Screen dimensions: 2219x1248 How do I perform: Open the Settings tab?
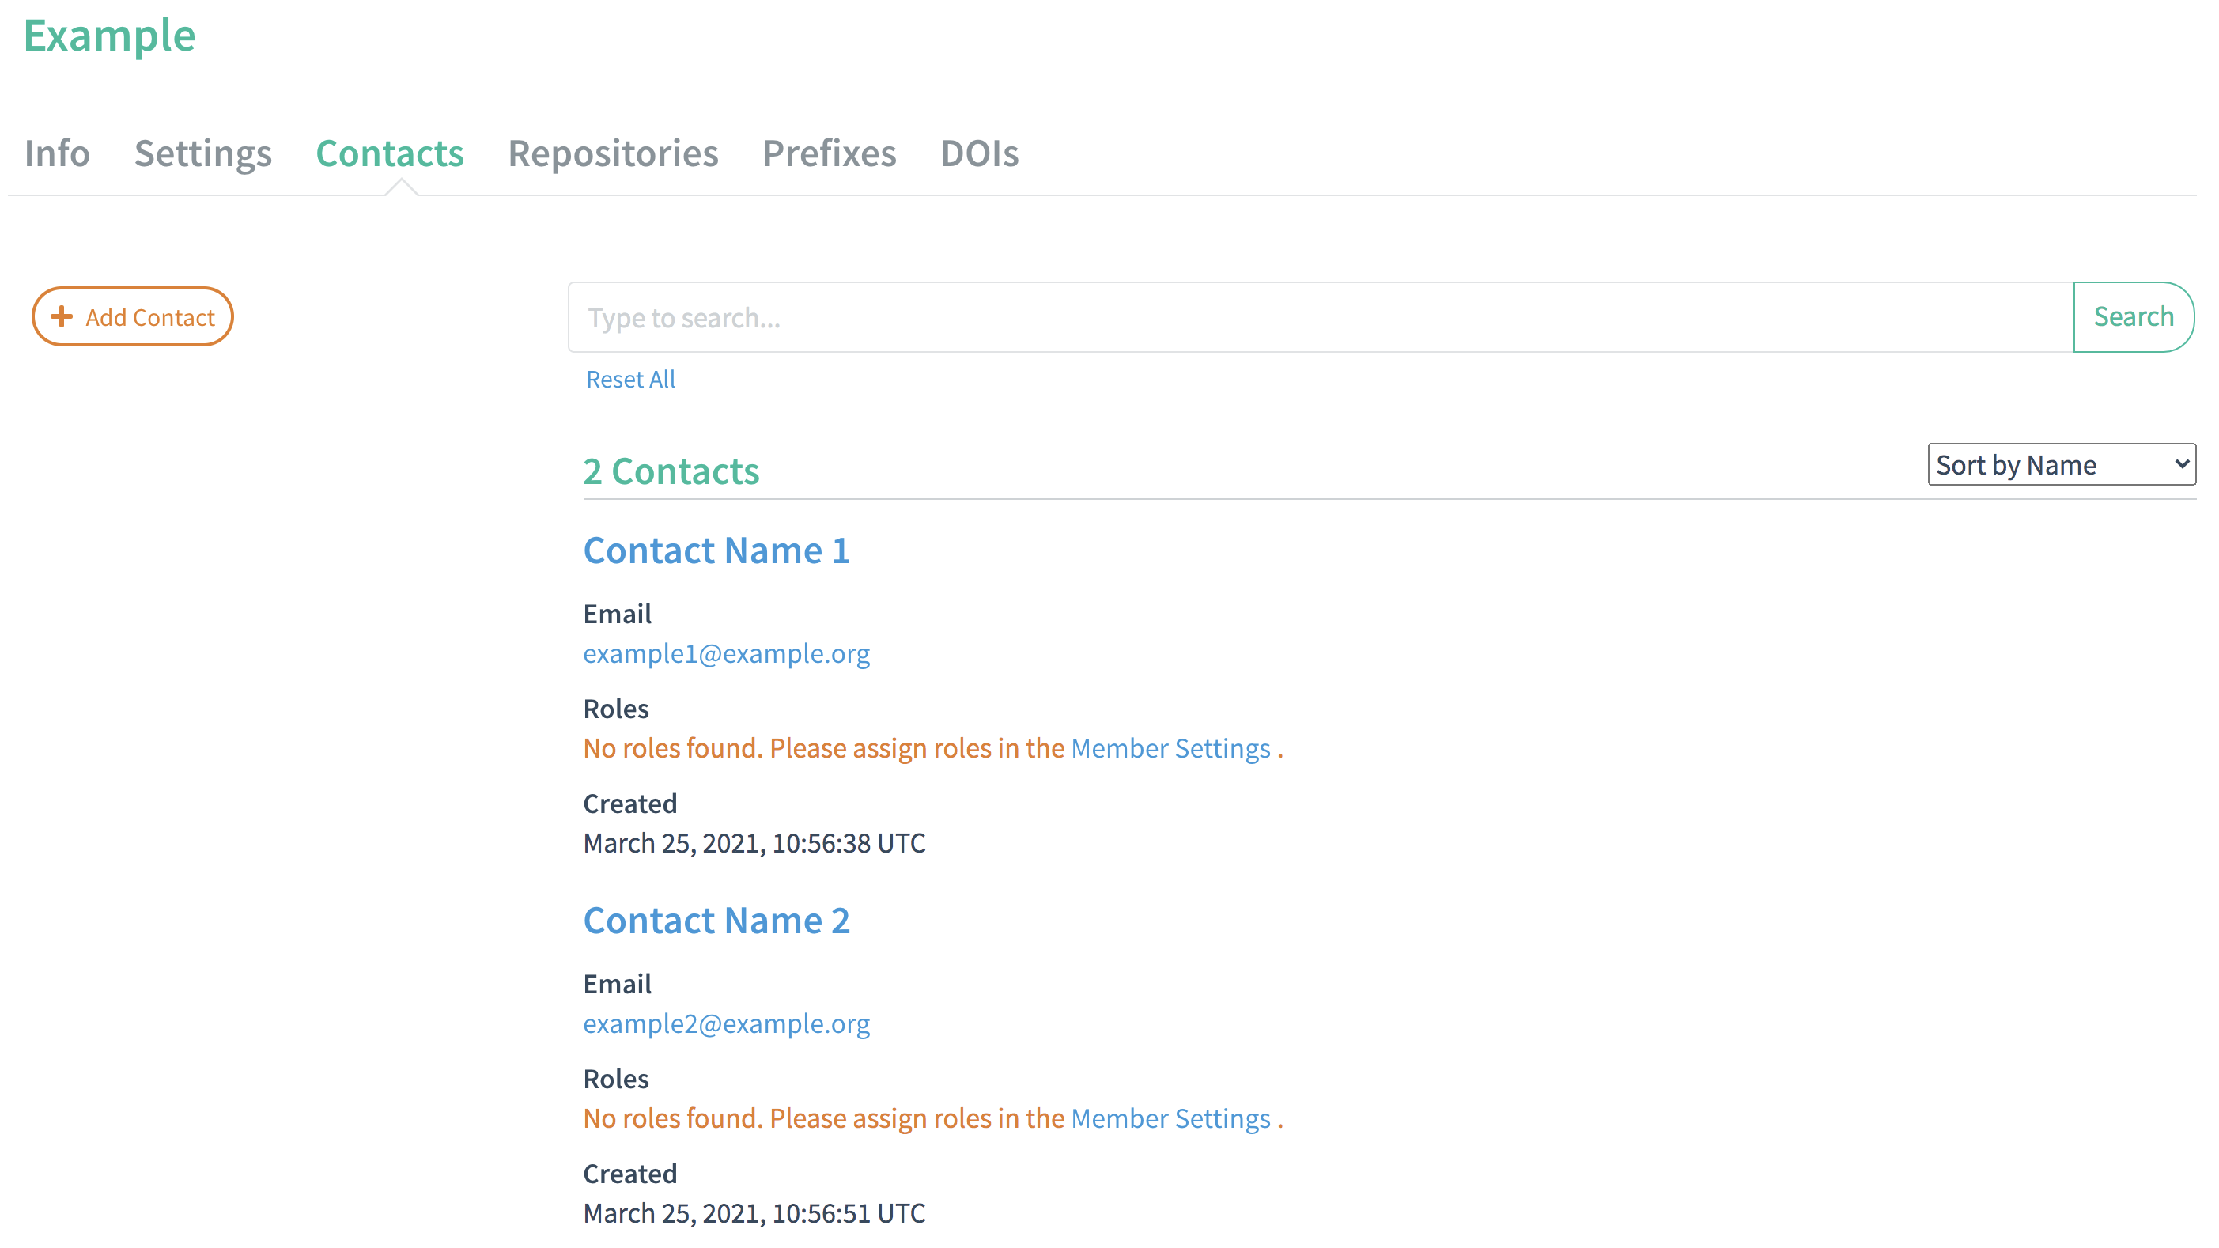click(x=203, y=153)
